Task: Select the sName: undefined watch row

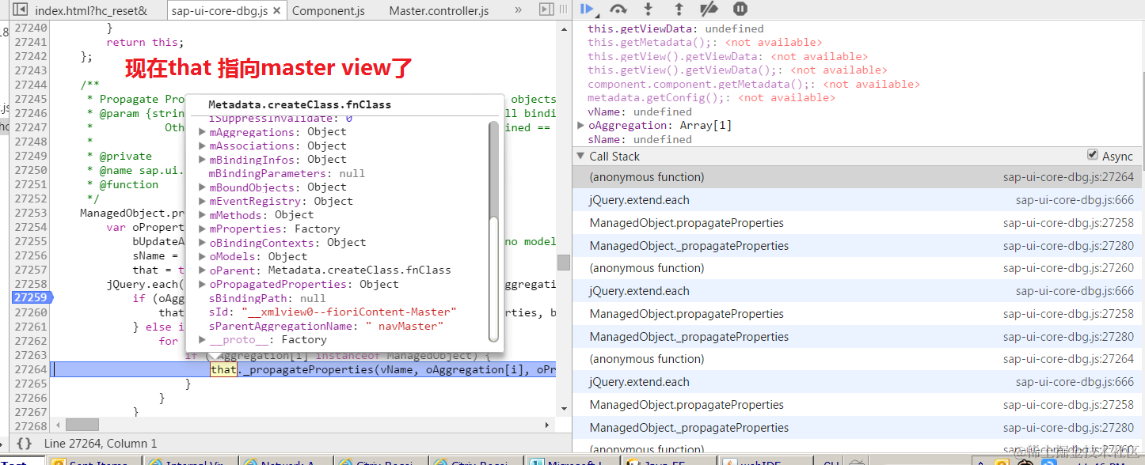Action: pos(640,139)
